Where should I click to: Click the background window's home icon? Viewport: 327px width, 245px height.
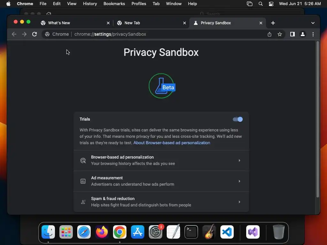point(49,13)
